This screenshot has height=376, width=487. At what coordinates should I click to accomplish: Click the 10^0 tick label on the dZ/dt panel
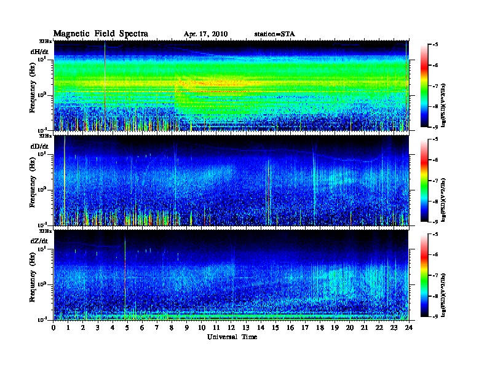coord(42,284)
